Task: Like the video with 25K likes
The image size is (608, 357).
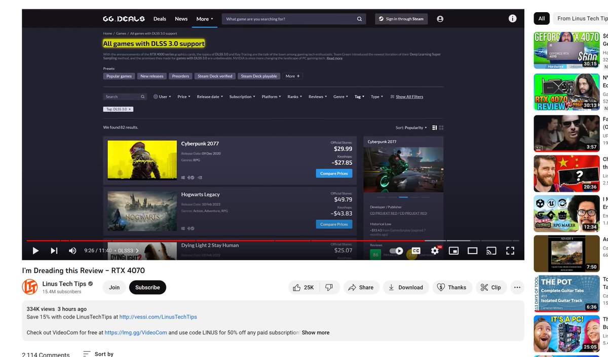Action: pos(303,287)
